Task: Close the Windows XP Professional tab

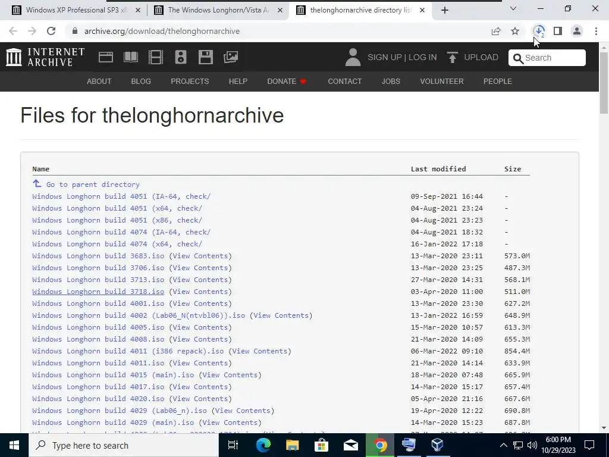Action: tap(137, 10)
